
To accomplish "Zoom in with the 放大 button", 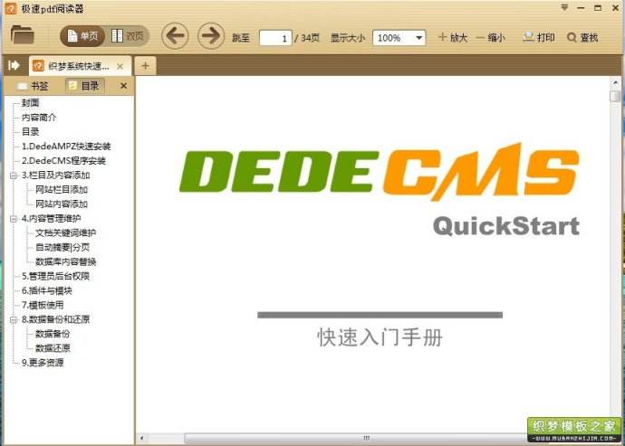I will 452,37.
